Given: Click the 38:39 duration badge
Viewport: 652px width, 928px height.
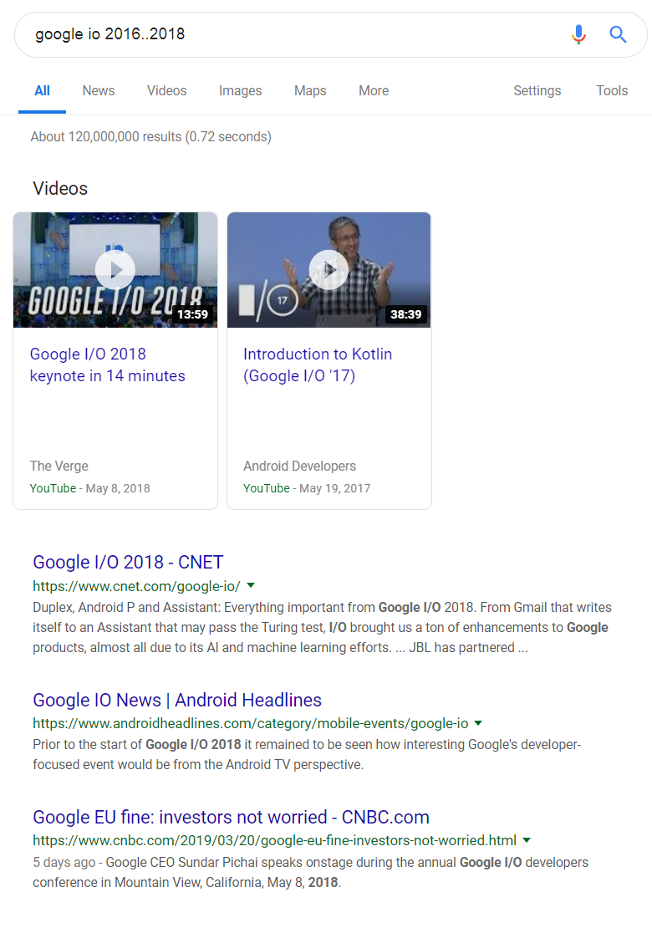Looking at the screenshot, I should [406, 314].
